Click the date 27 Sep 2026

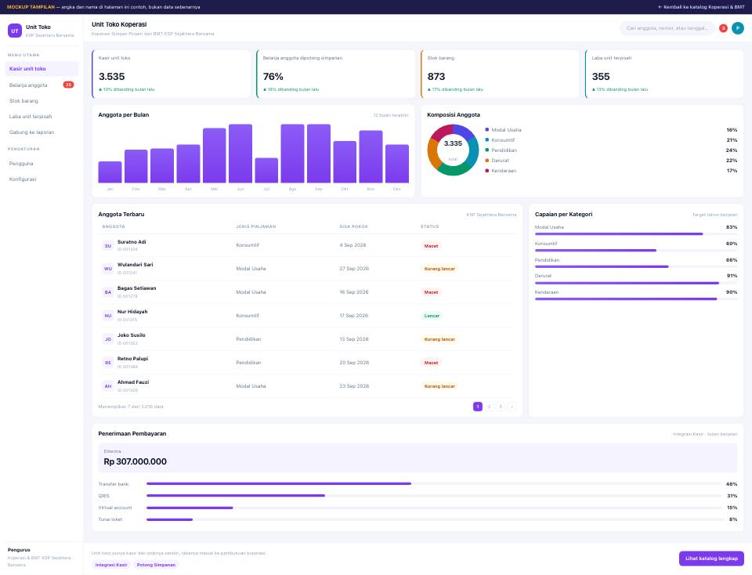[x=354, y=269]
